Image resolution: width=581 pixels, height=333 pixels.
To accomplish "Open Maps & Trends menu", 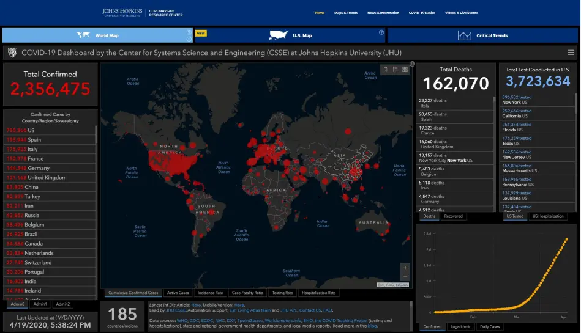I will coord(346,13).
